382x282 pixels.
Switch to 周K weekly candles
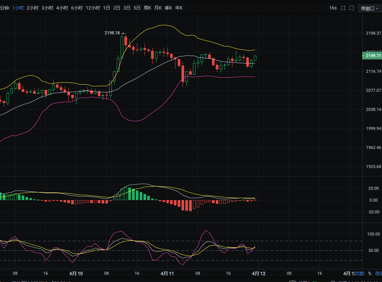147,8
